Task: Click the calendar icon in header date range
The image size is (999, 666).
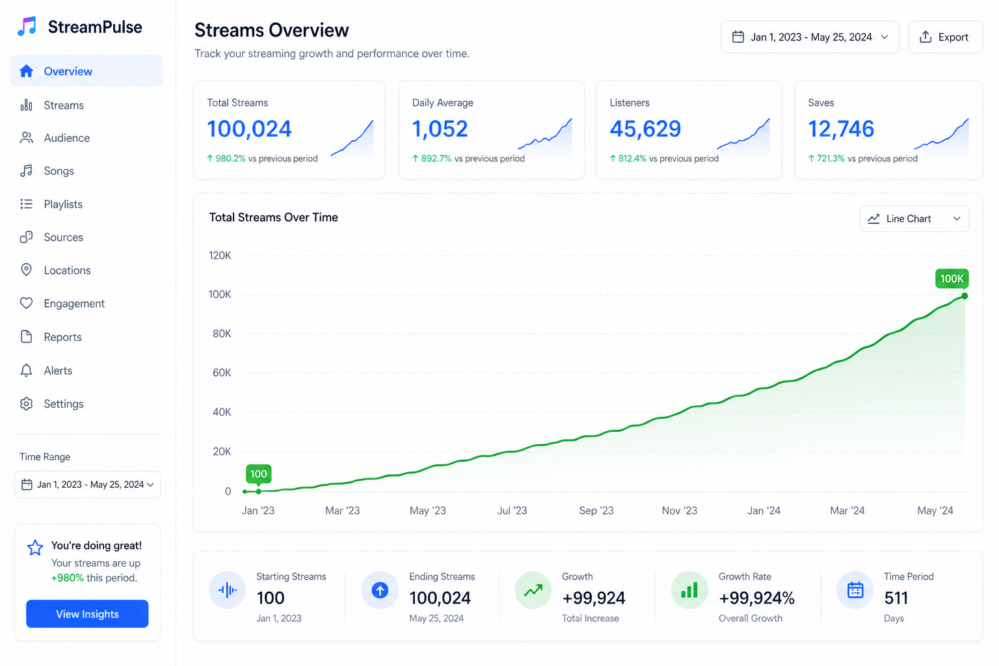Action: click(738, 36)
